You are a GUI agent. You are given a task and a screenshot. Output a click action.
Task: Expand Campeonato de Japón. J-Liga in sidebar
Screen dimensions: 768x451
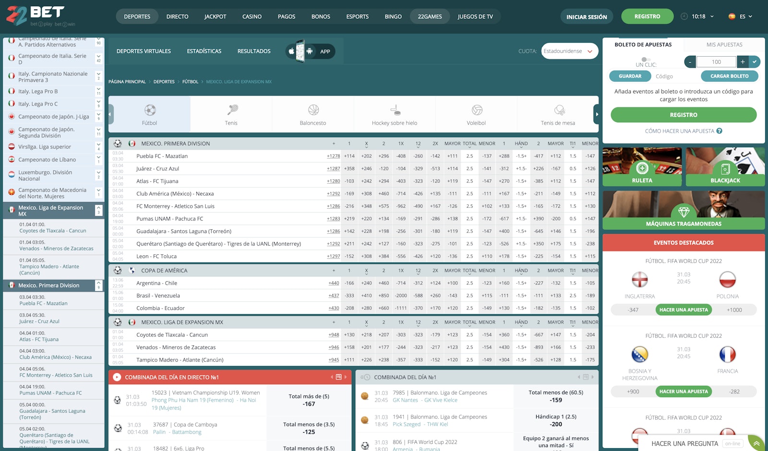[x=98, y=117]
